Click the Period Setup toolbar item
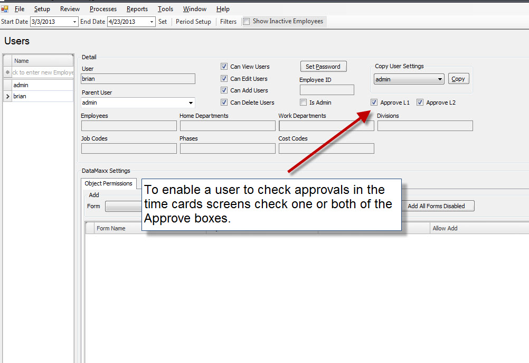This screenshot has height=363, width=529. (193, 22)
